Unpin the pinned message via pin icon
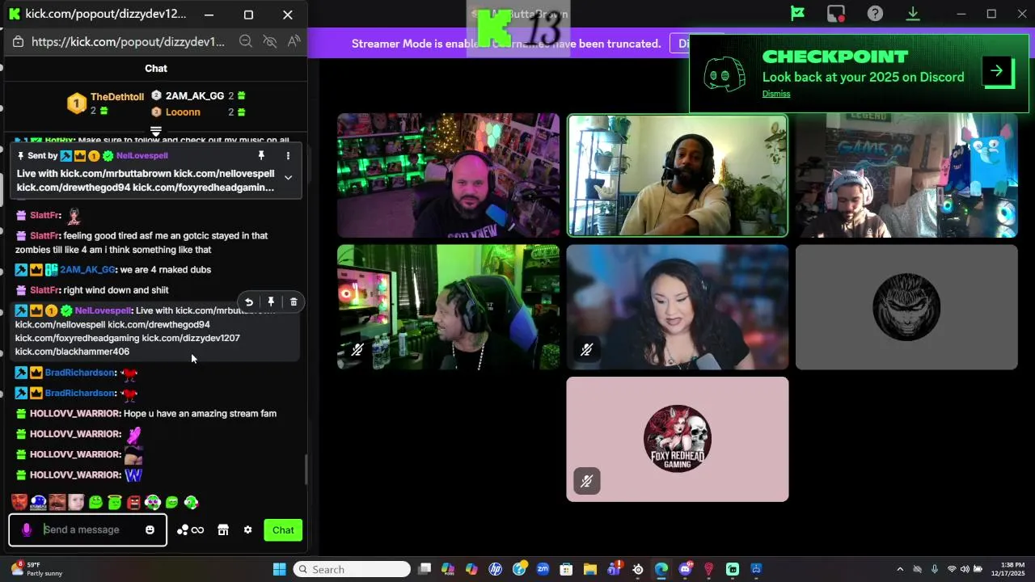This screenshot has height=582, width=1035. pyautogui.click(x=261, y=155)
